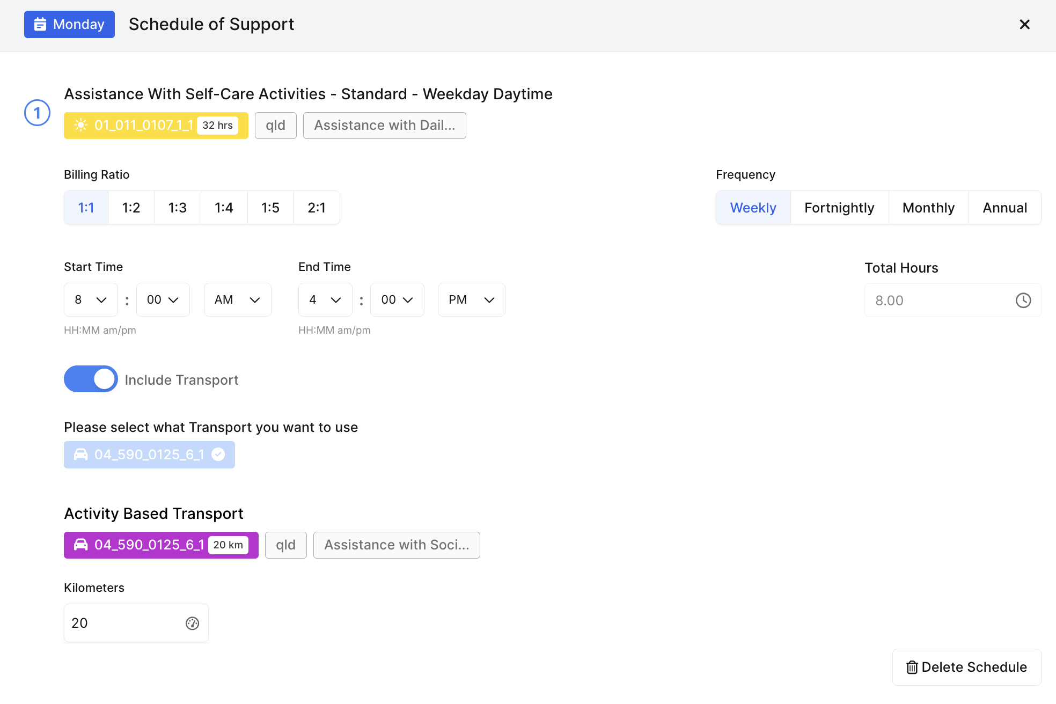Viewport: 1056px width, 704px height.
Task: Select billing ratio 1:1
Action: 86,208
